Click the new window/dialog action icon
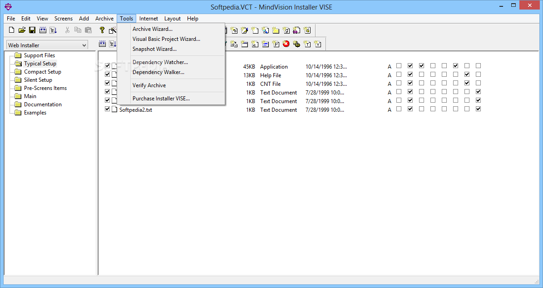 point(245,44)
